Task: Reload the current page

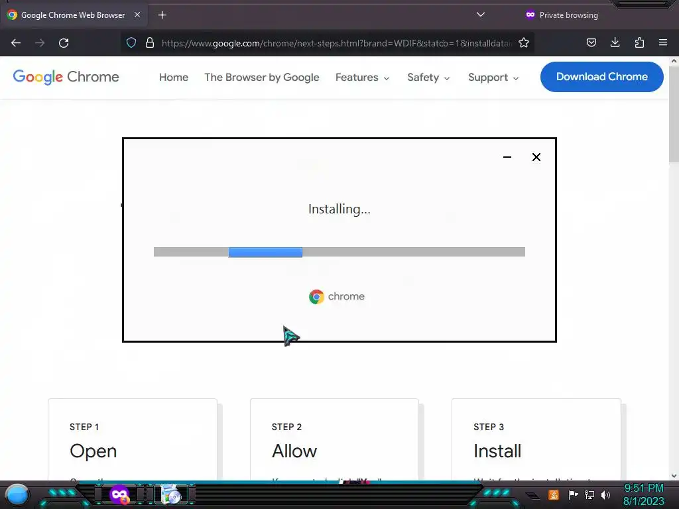Action: (64, 43)
